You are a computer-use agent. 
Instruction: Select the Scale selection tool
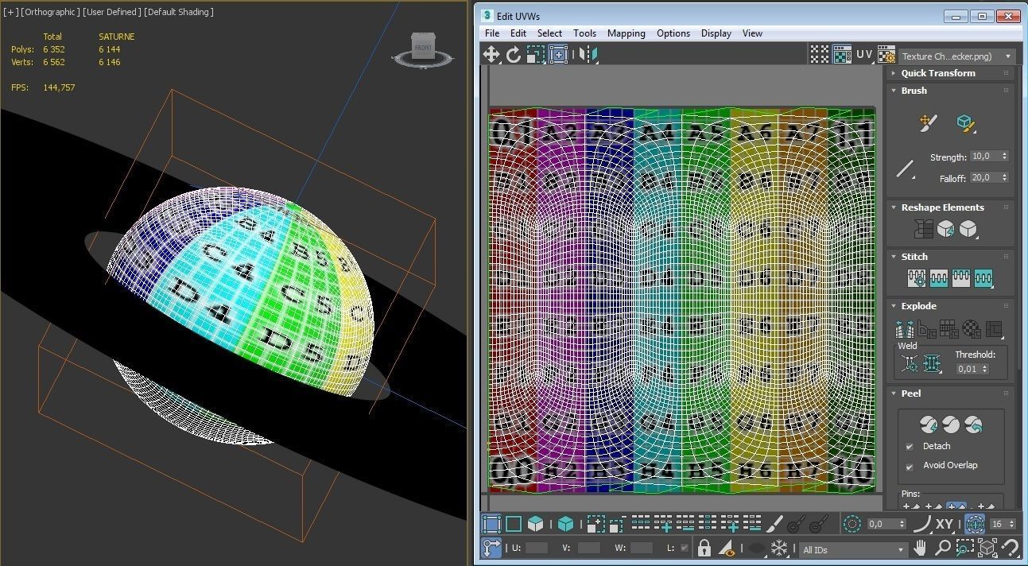coord(536,54)
